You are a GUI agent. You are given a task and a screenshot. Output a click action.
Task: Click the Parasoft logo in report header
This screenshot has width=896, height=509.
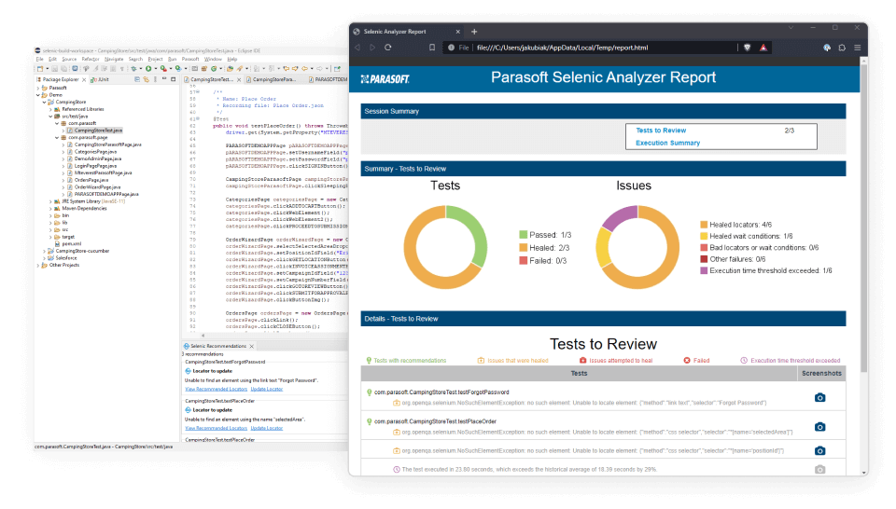click(385, 78)
